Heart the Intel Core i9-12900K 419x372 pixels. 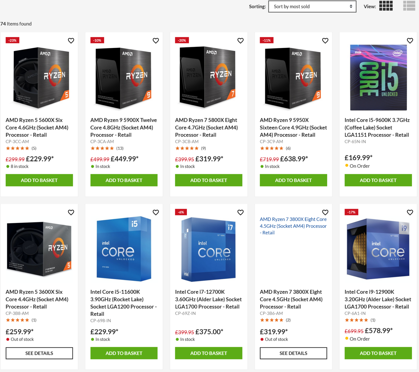(x=410, y=212)
